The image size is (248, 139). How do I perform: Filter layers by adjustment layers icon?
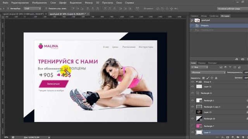click(226, 67)
